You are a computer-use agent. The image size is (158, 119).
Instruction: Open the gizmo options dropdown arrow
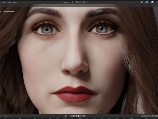point(149,2)
